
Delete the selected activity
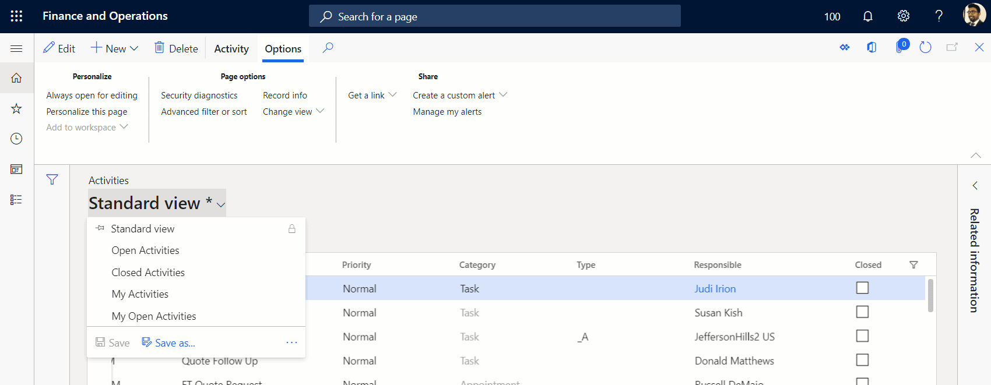point(176,48)
